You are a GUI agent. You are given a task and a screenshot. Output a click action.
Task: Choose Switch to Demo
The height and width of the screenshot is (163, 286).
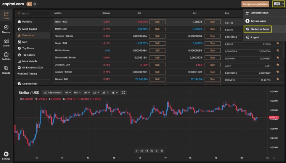[x=258, y=29]
